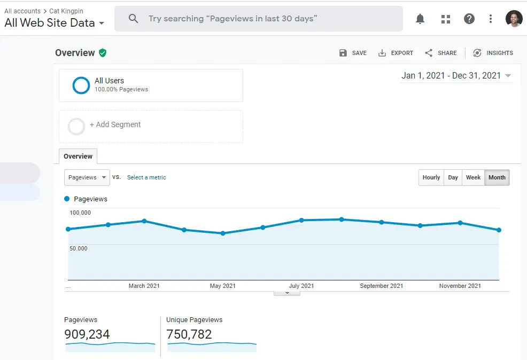Open the user account avatar
527x360 pixels.
[x=514, y=19]
